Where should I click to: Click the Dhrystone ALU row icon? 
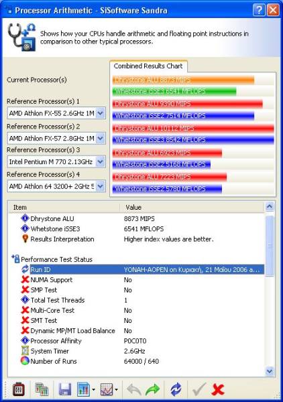25,218
